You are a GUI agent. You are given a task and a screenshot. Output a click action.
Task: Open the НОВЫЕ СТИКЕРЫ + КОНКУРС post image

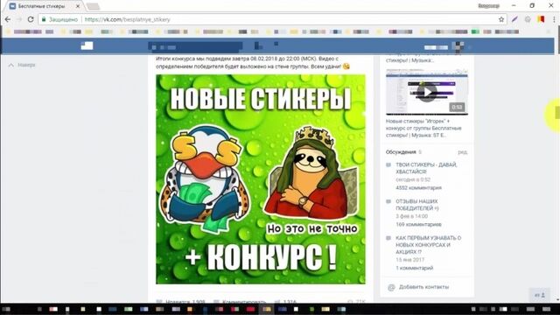point(261,179)
